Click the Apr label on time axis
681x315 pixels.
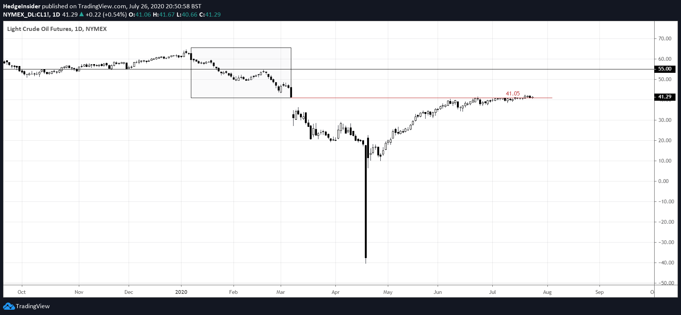335,292
